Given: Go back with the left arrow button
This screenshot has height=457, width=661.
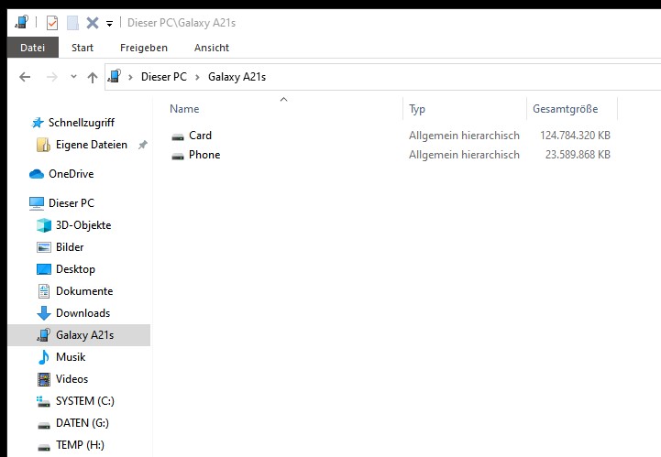Looking at the screenshot, I should tap(25, 77).
